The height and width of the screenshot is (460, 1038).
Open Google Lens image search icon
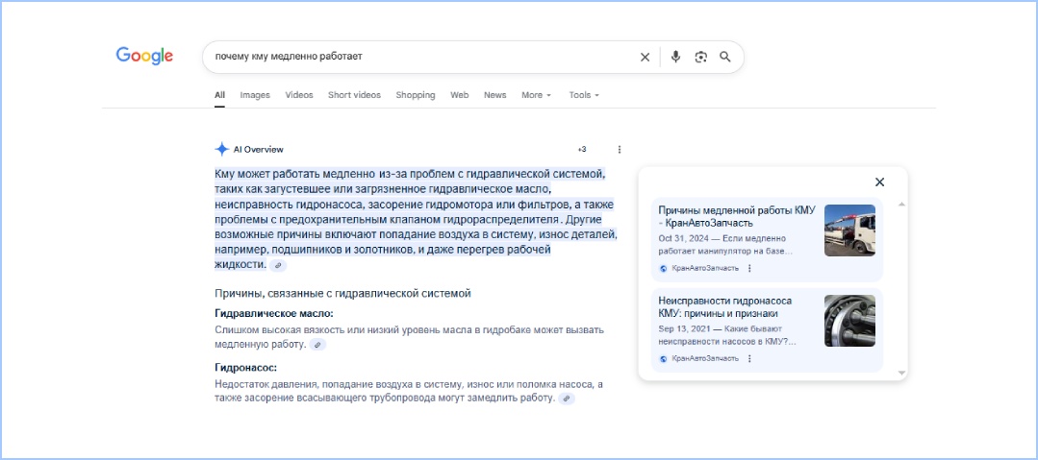[701, 58]
